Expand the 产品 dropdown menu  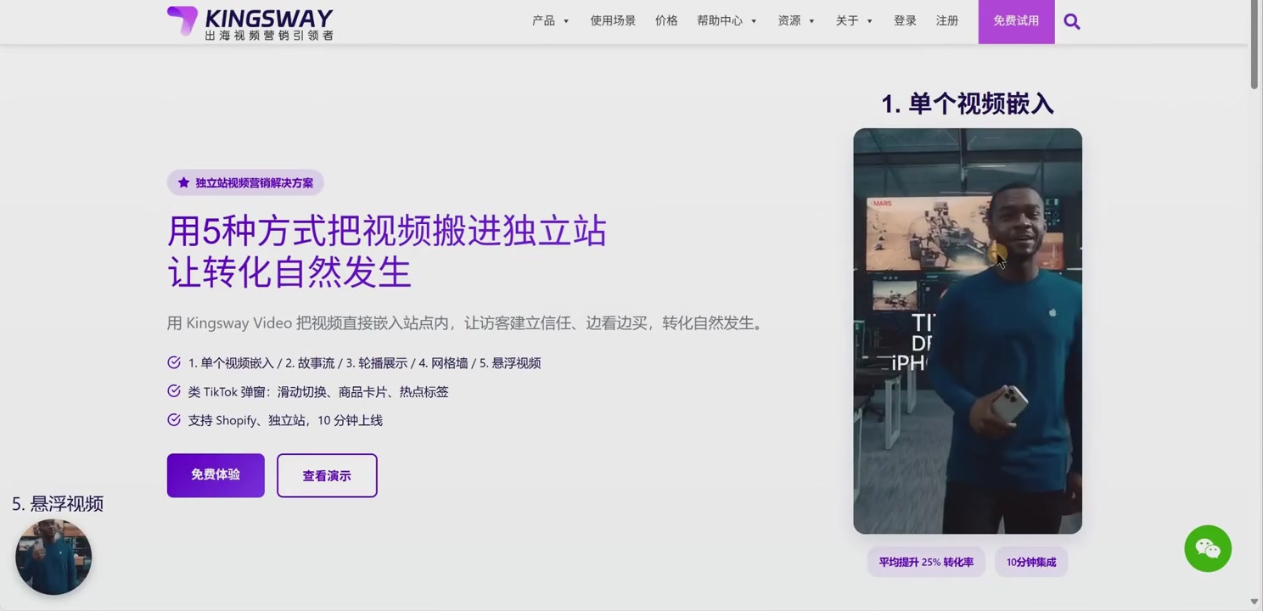pos(550,21)
